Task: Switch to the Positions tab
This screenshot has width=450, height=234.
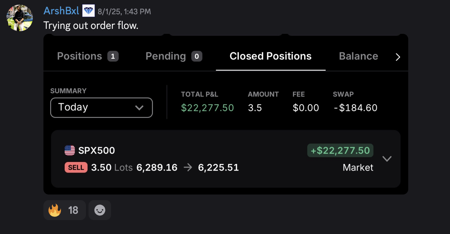Action: 80,56
